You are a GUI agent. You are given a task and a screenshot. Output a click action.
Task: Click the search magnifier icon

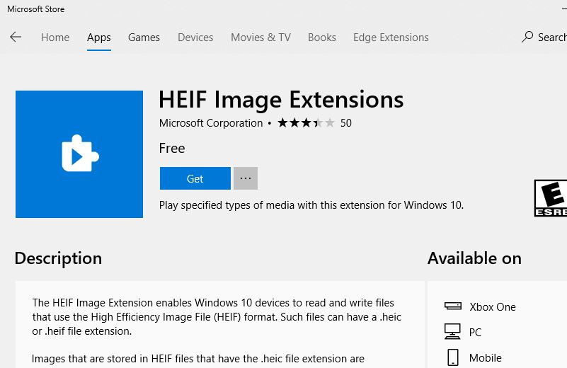click(527, 37)
